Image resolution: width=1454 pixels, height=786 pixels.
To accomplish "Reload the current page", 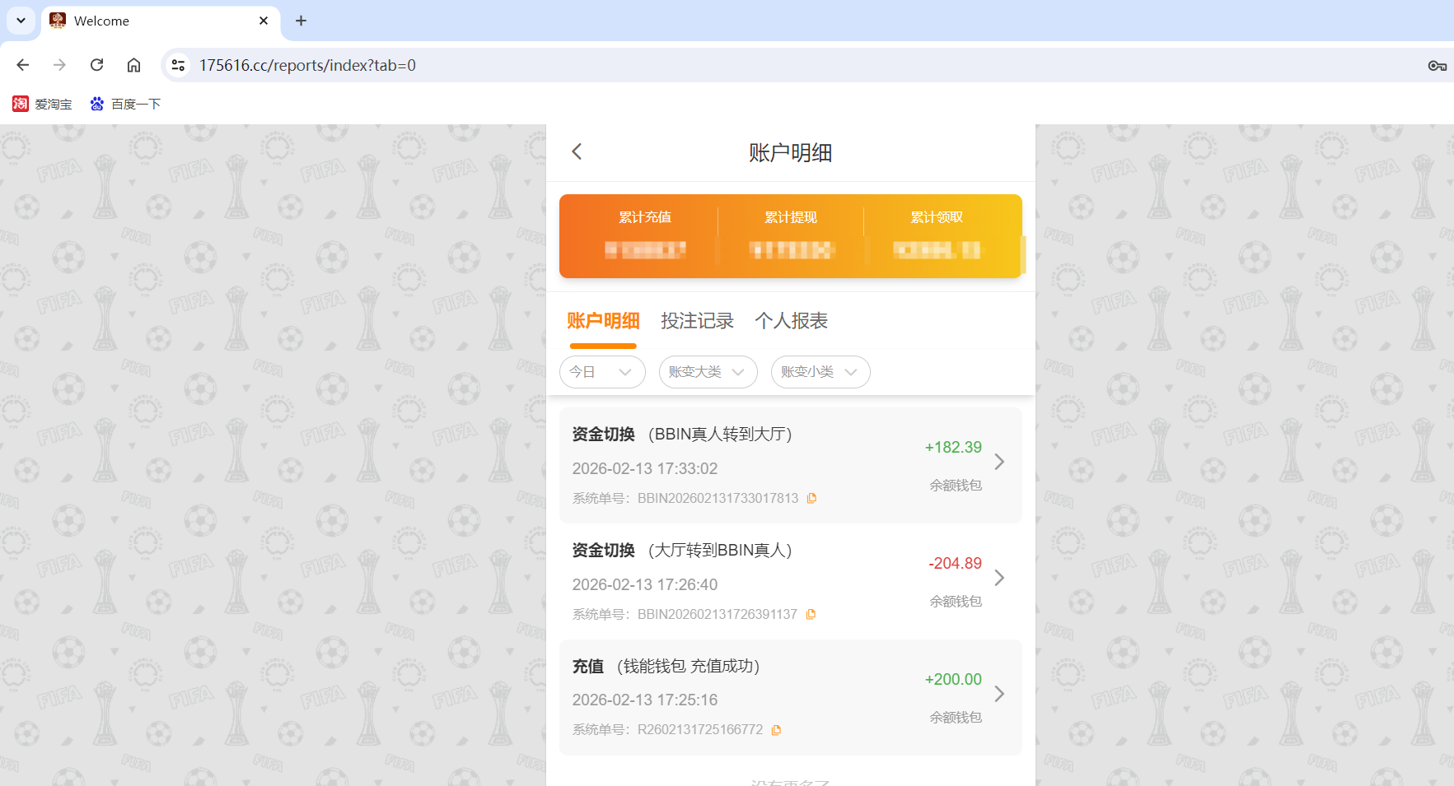I will coord(96,65).
